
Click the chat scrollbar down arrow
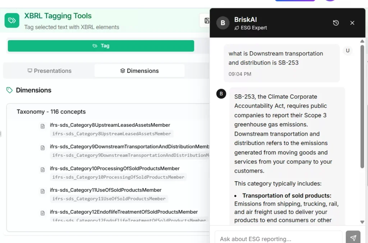362,222
